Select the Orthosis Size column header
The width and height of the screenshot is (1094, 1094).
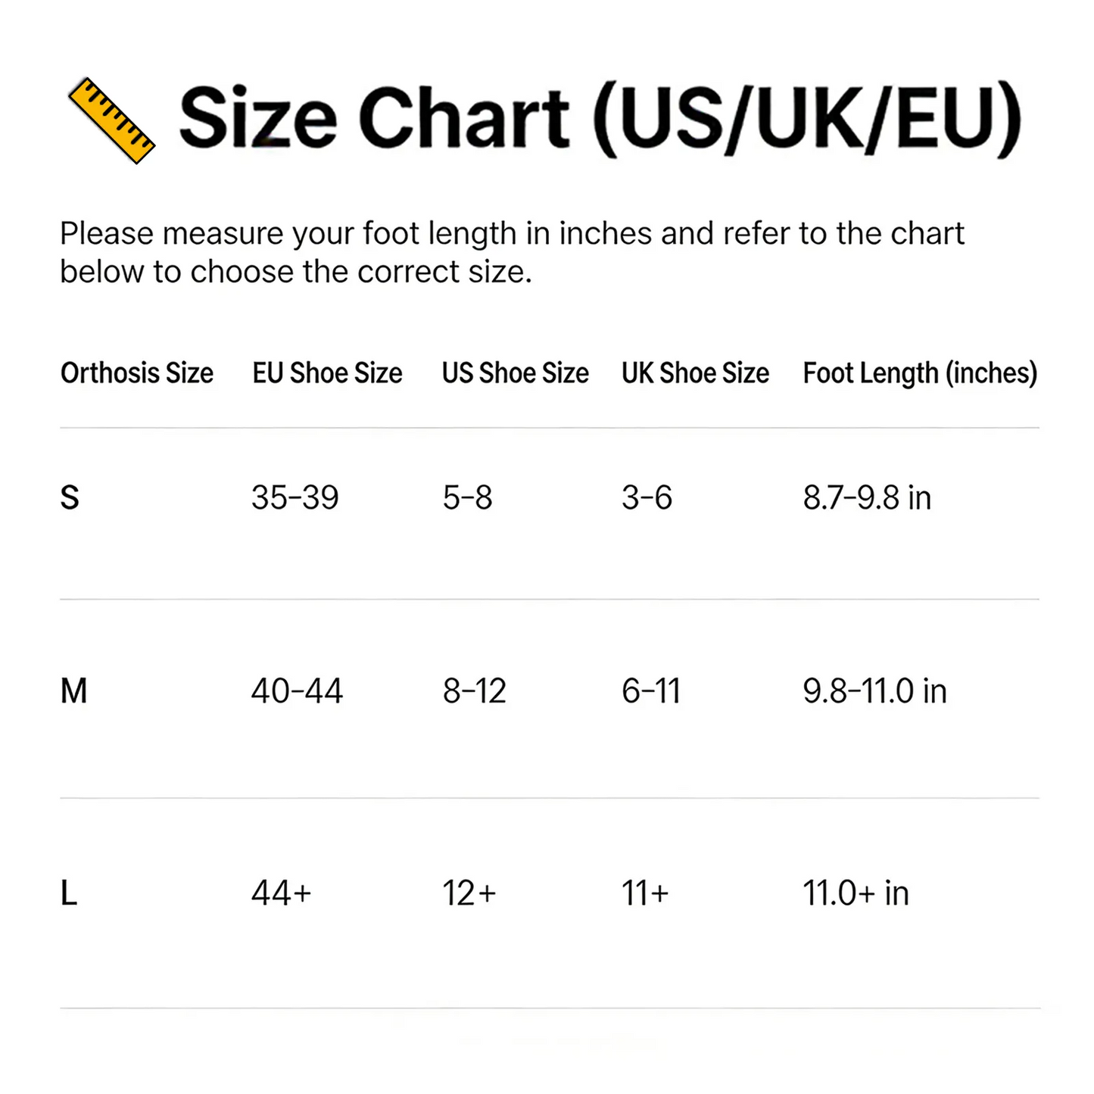(137, 373)
